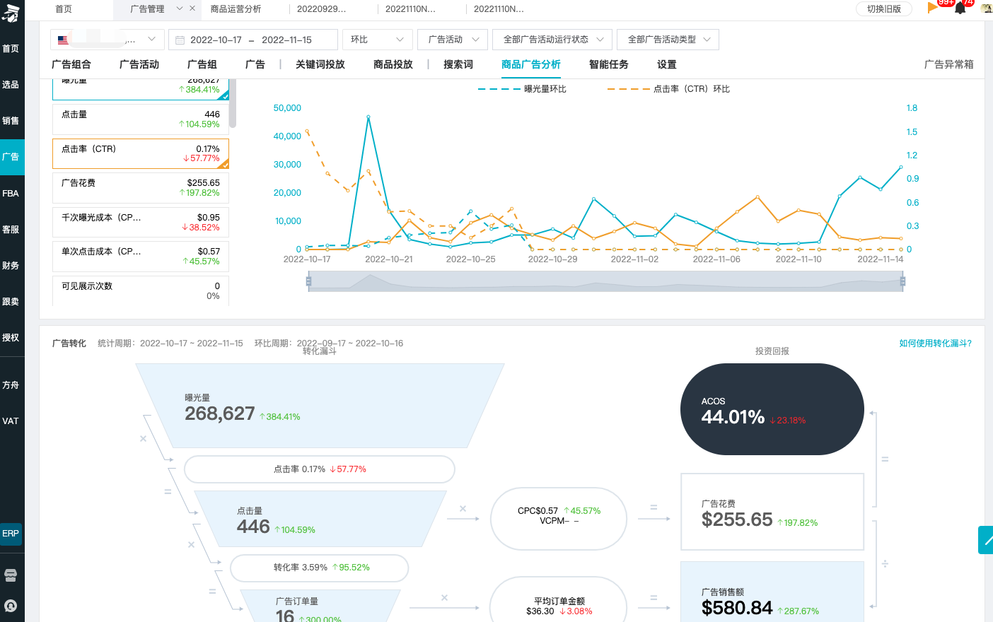Screen dimensions: 993x622
Task: Switch to the 20220929… top tab
Action: pyautogui.click(x=322, y=8)
